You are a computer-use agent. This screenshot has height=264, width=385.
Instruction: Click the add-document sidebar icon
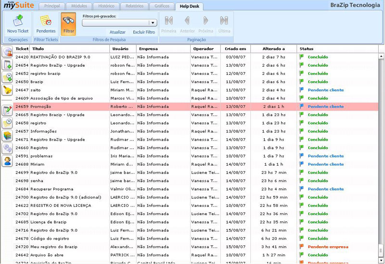click(7, 64)
